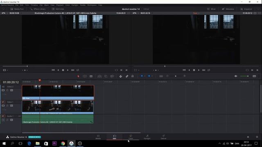Click the timeline zoom out minus icon
This screenshot has width=262, height=147.
167,76
